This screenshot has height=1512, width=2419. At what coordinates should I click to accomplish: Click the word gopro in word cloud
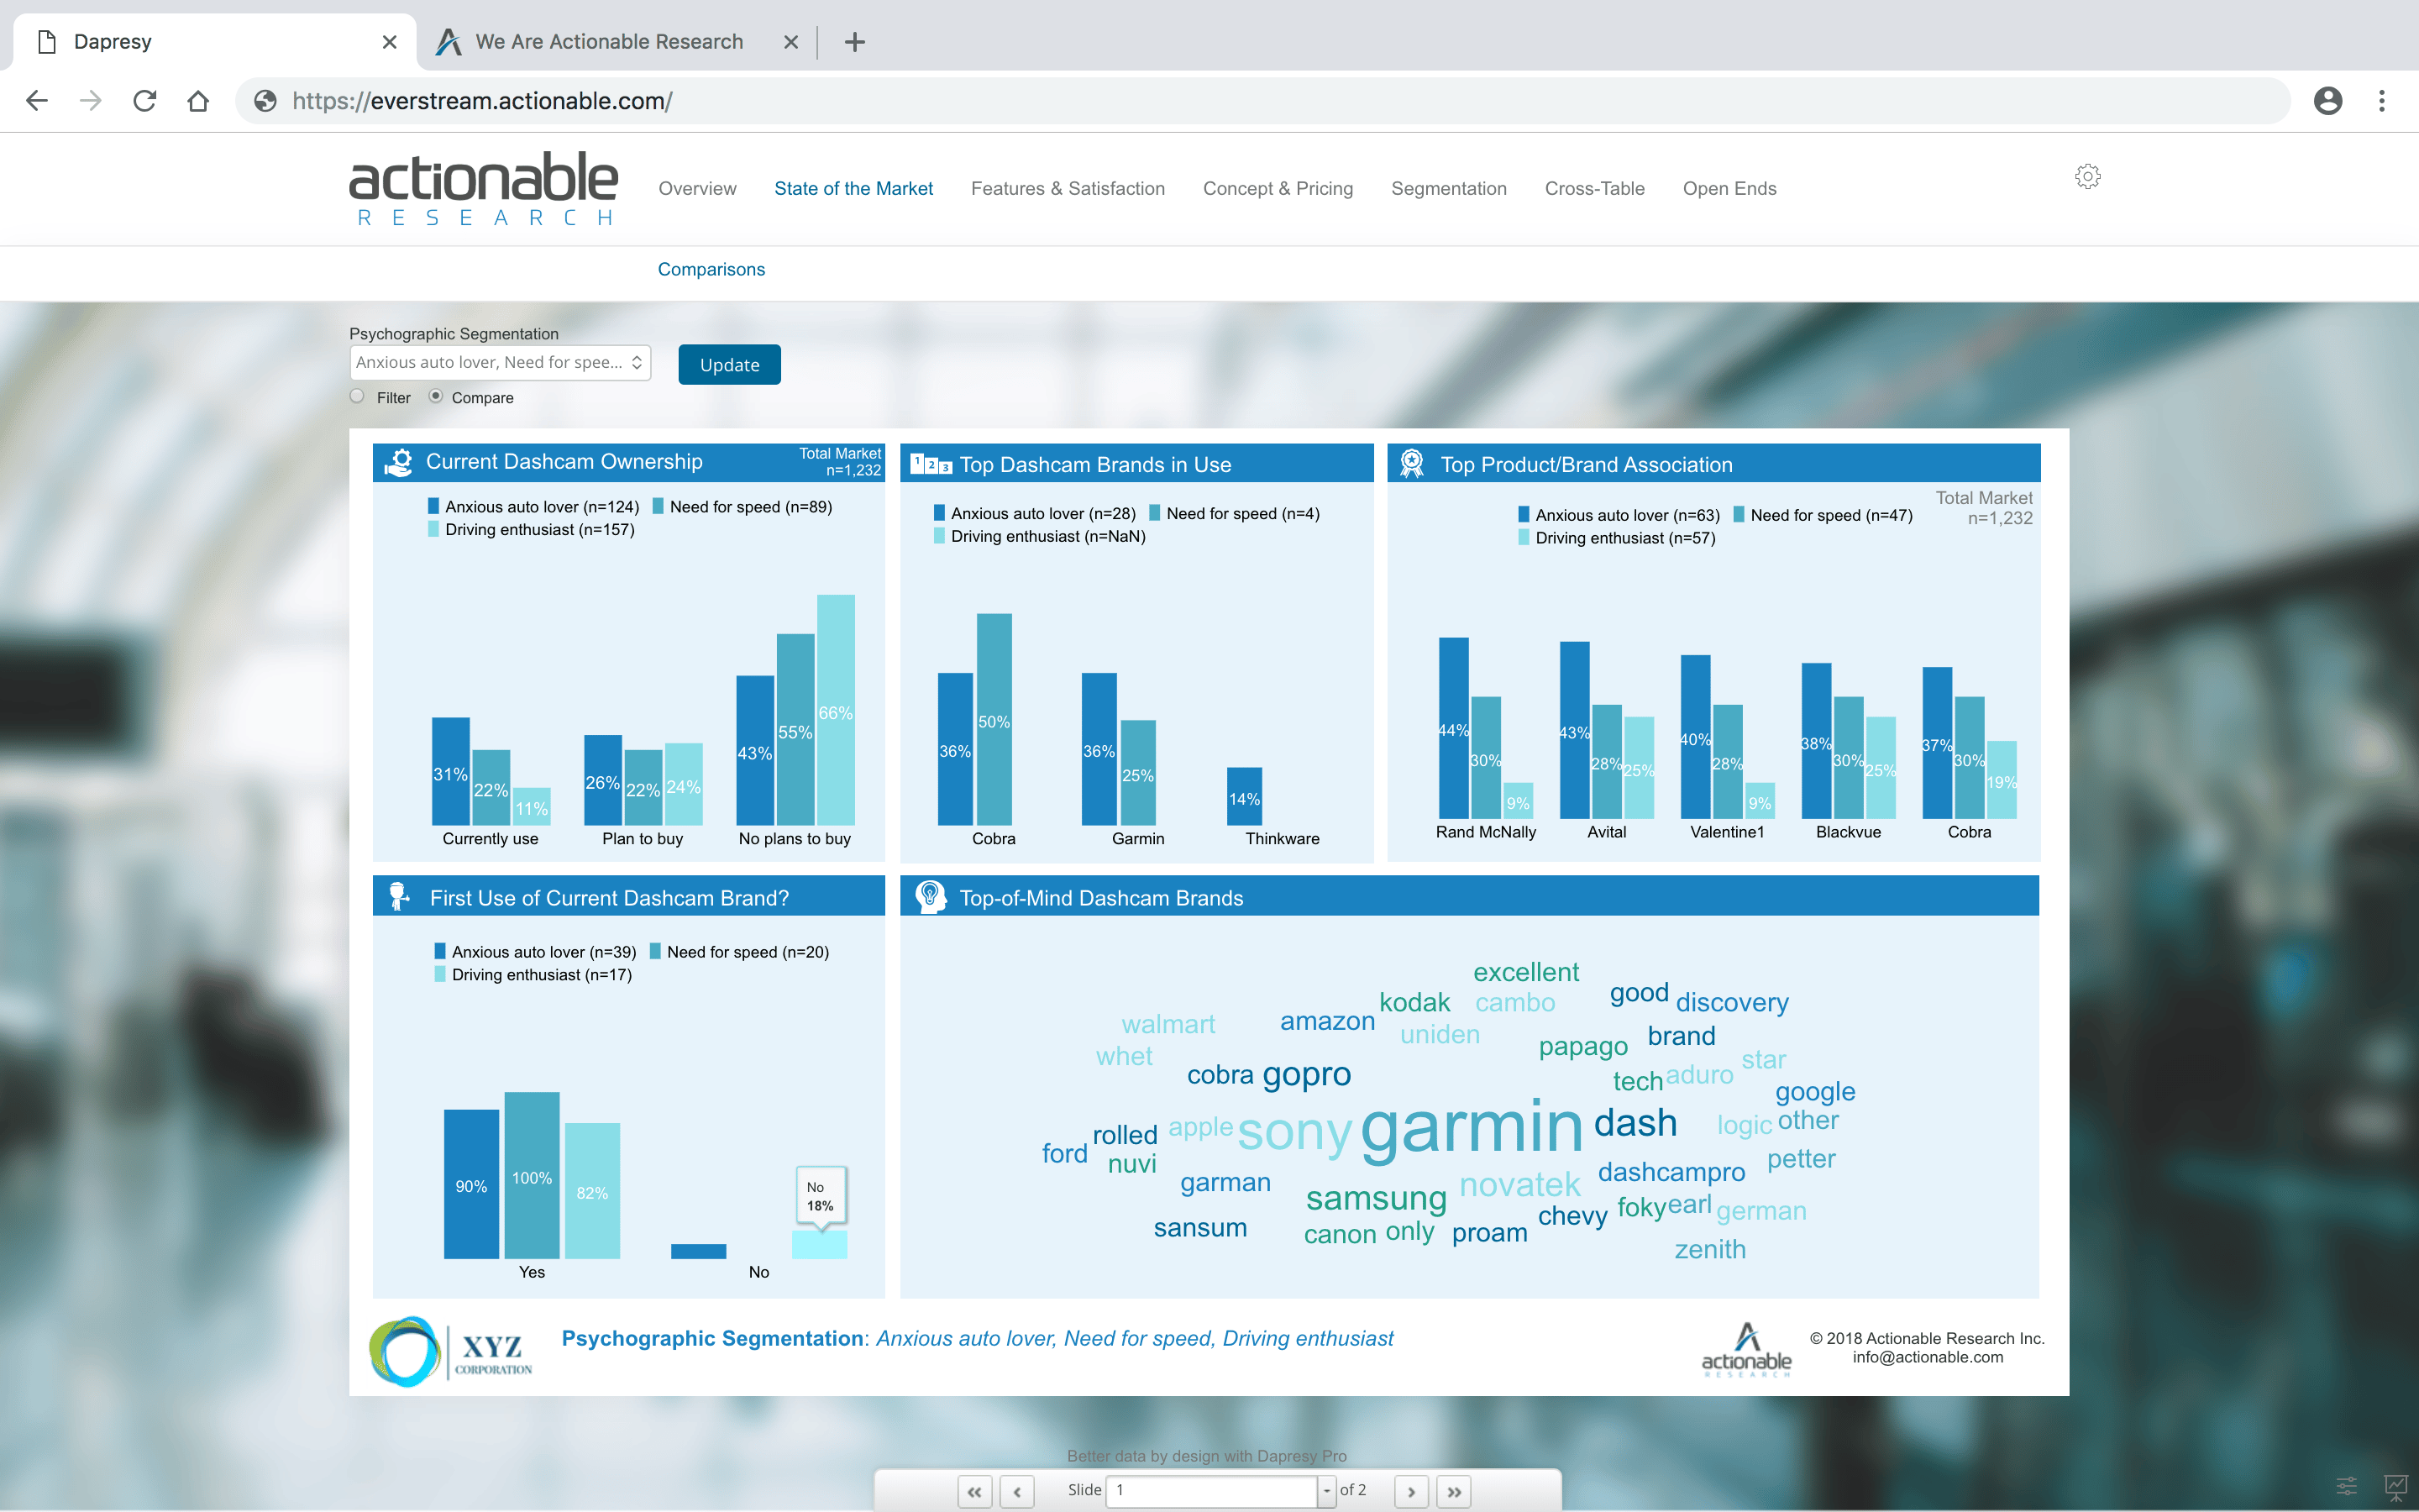coord(1306,1074)
